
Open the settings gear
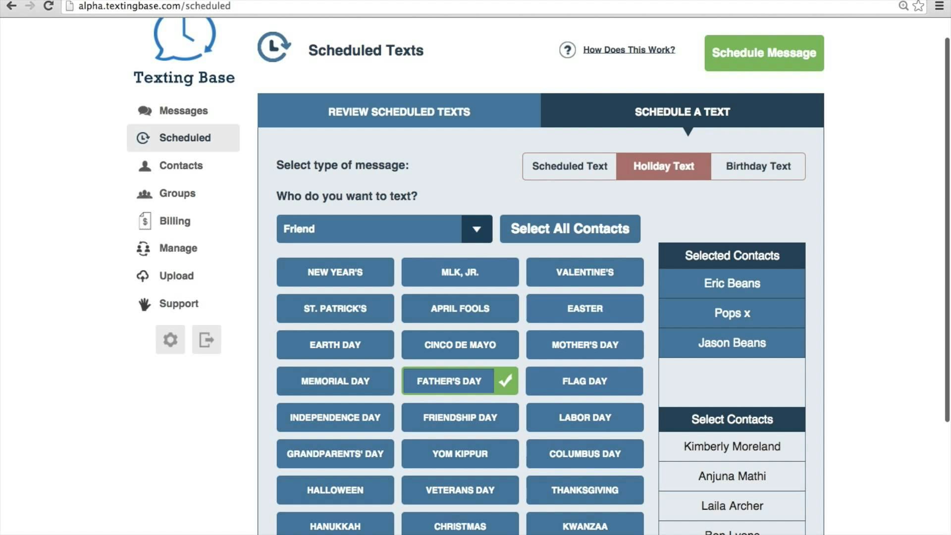170,340
